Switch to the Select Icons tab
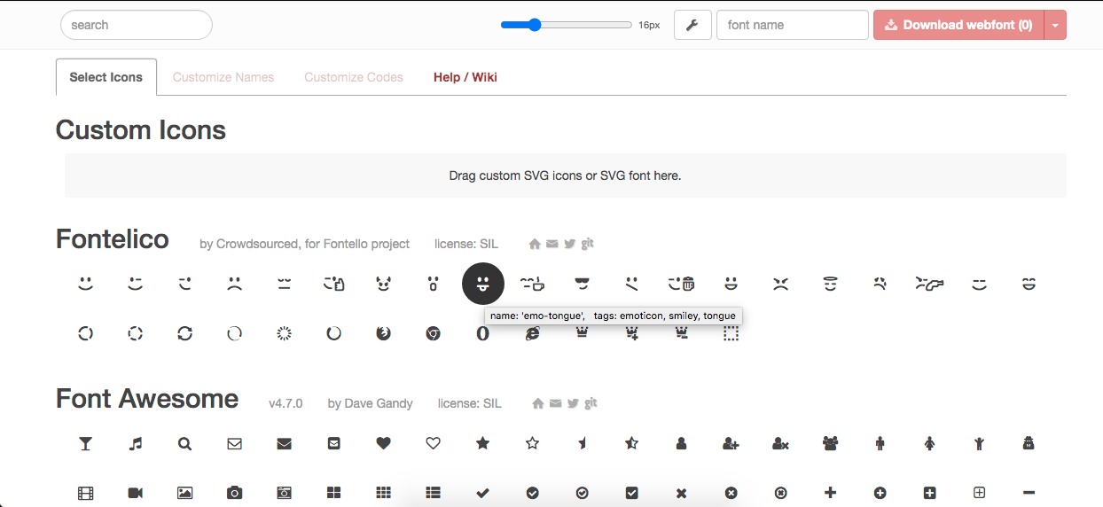The height and width of the screenshot is (507, 1103). tap(106, 77)
